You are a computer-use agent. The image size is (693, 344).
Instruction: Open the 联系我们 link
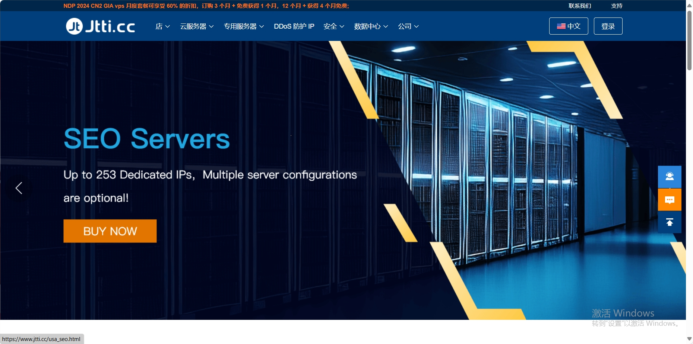[x=579, y=6]
